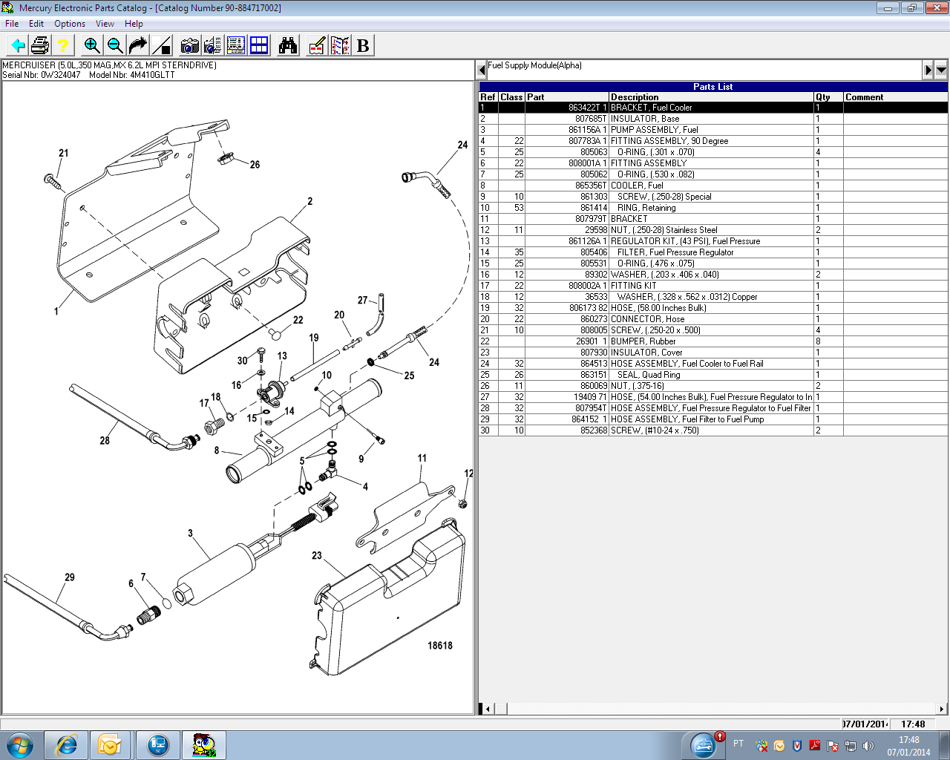
Task: Go to next assembly using right arrow button
Action: [x=928, y=70]
